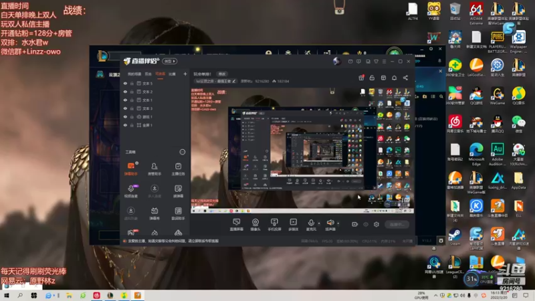Toggle lock on 文本 5 source
Screen dimensions: 535x301
pyautogui.click(x=132, y=83)
